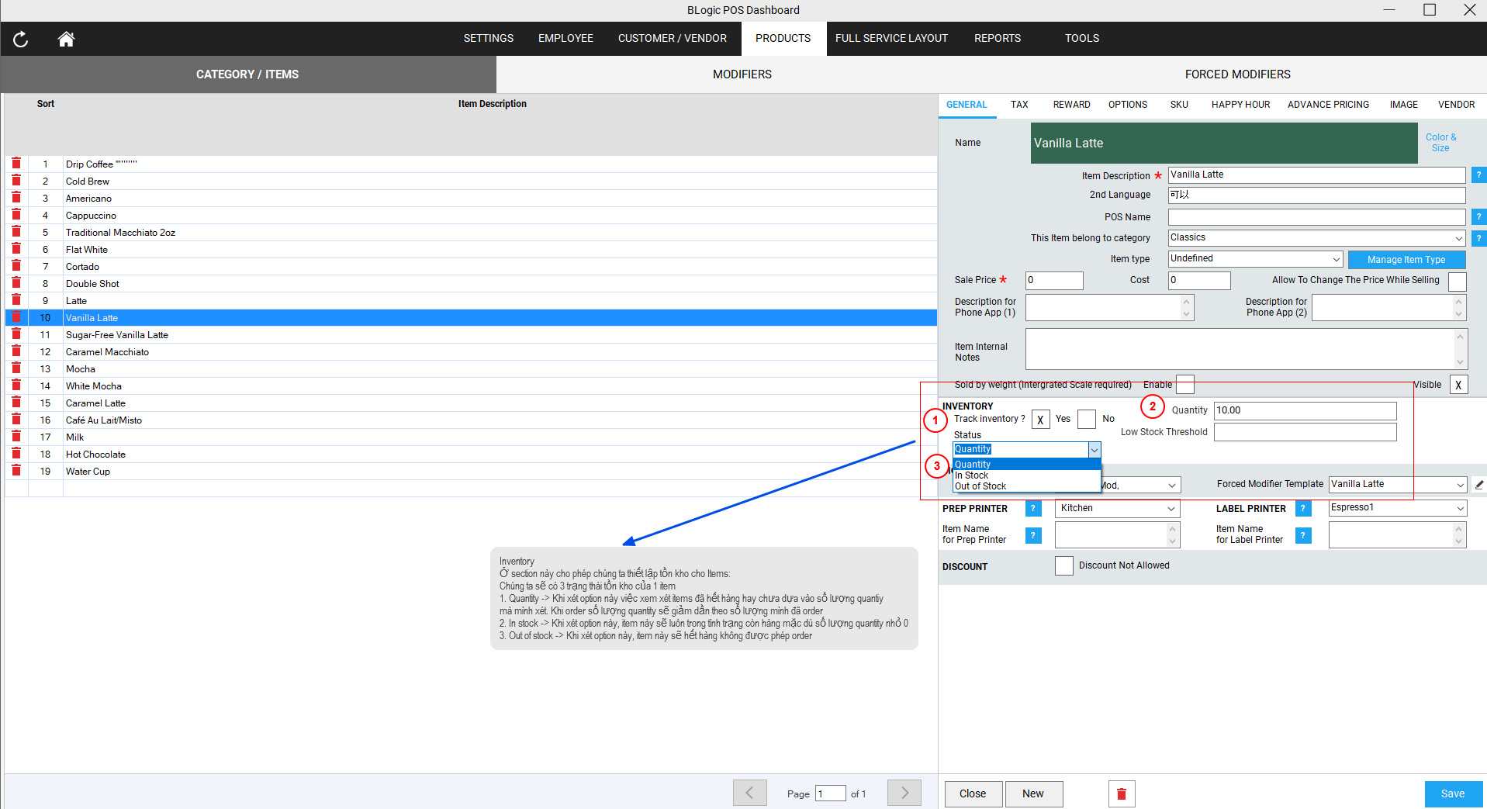Check Track inventory No box
Screen dimensions: 1487x809
click(1087, 420)
